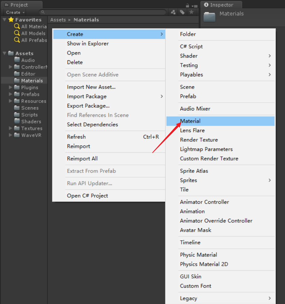The width and height of the screenshot is (285, 304).
Task: Open the Create dropdown in Project toolbar
Action: tap(15, 12)
